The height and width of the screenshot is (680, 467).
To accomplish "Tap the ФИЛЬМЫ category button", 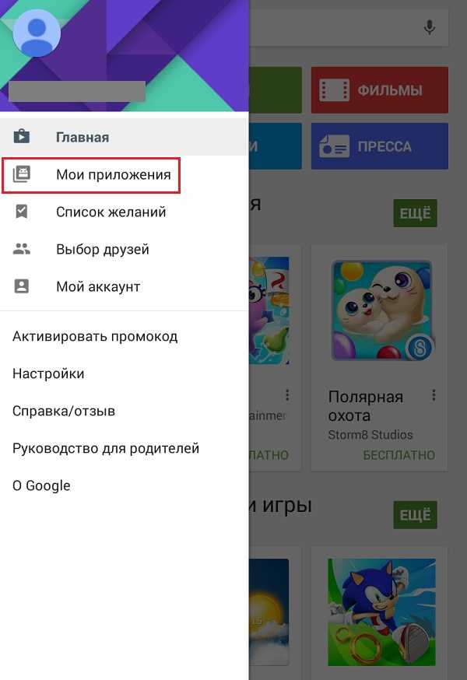I will tap(380, 90).
